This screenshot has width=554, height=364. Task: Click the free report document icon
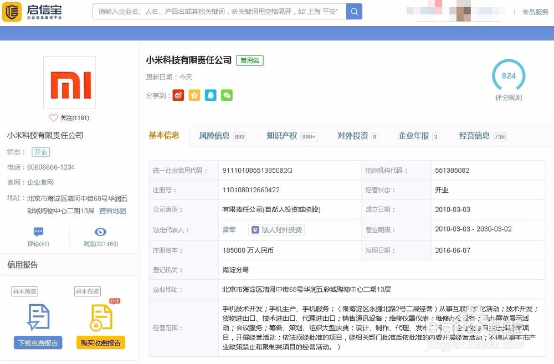click(38, 317)
